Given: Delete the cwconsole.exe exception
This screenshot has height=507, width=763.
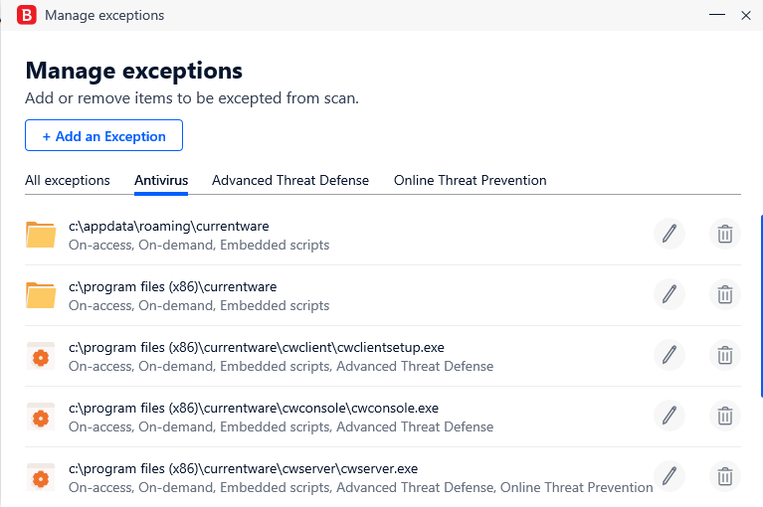Looking at the screenshot, I should coord(725,416).
